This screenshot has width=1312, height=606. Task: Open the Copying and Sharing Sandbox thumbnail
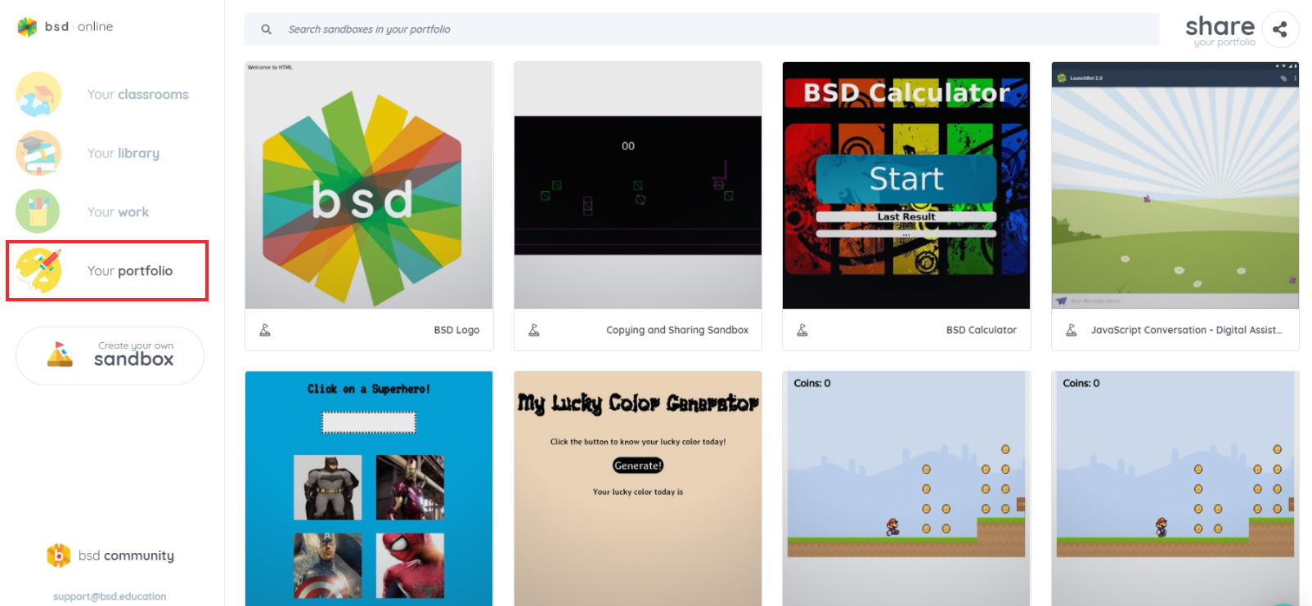pos(638,185)
